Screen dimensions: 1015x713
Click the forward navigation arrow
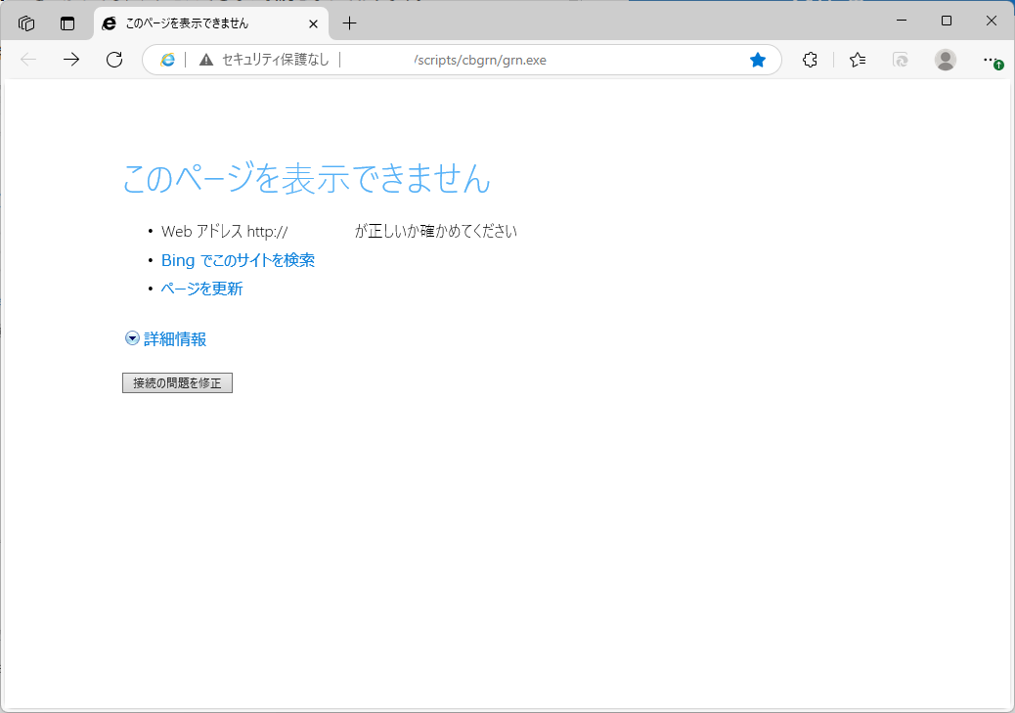tap(70, 60)
